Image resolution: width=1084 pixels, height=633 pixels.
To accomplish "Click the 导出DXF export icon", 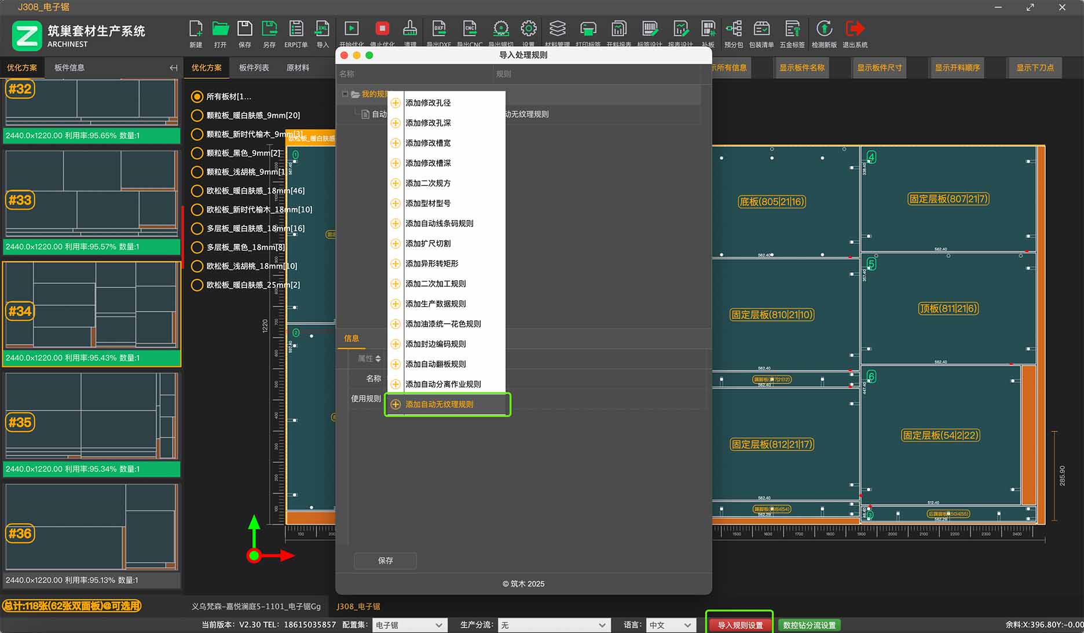I will [439, 29].
